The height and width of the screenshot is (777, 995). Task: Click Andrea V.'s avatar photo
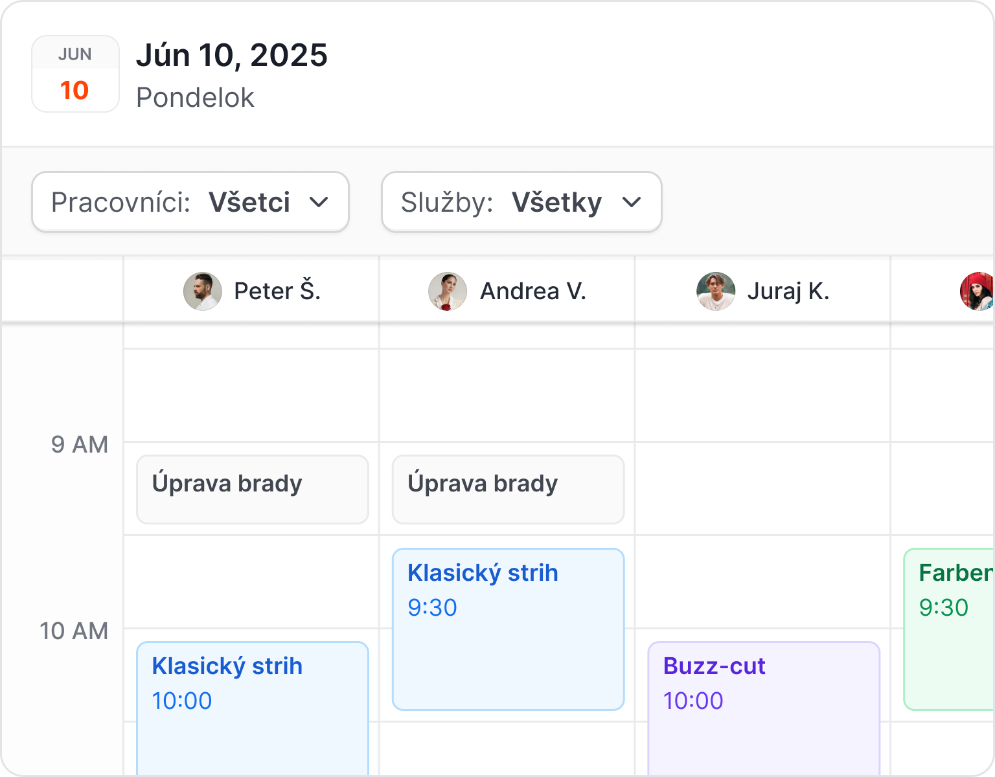click(448, 291)
